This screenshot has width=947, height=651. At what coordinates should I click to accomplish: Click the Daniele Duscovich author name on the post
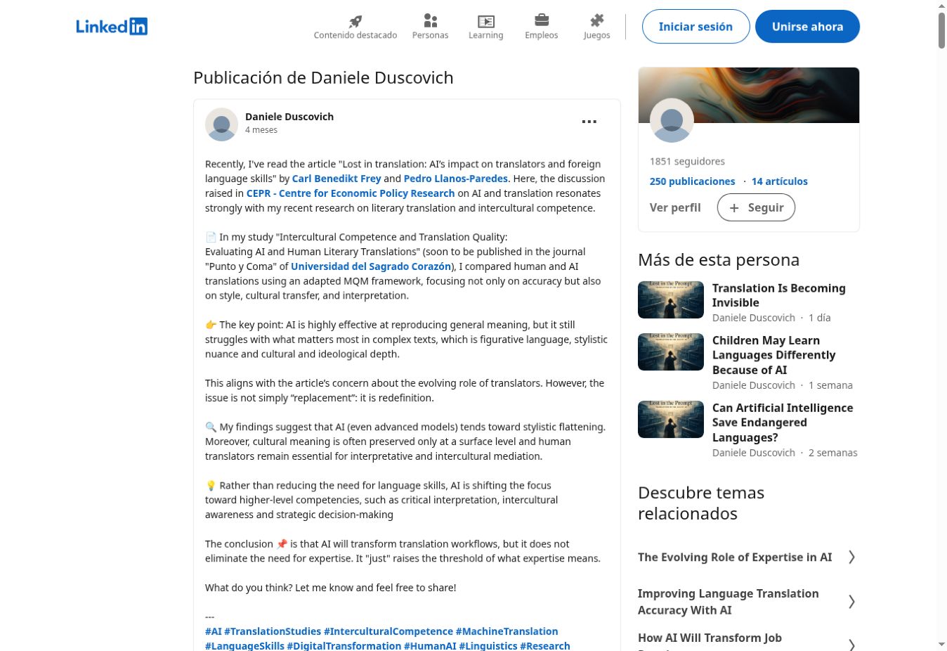click(289, 117)
